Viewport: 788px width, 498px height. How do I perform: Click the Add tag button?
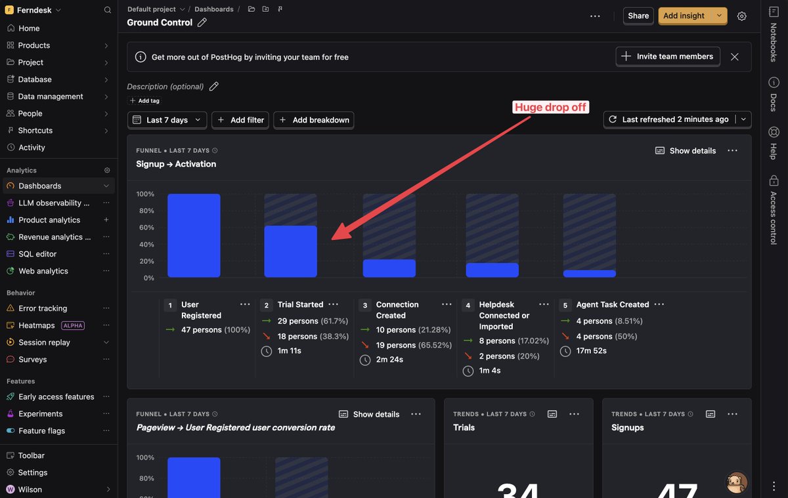pos(144,101)
